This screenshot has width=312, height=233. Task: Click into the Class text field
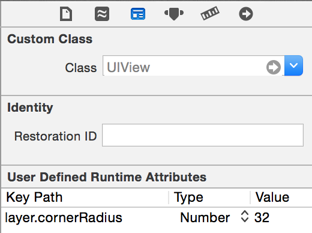[184, 65]
